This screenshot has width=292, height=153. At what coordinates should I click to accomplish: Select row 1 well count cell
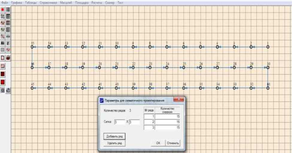(x=167, y=116)
